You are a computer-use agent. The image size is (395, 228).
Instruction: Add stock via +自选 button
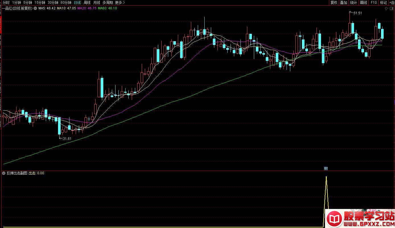point(392,3)
